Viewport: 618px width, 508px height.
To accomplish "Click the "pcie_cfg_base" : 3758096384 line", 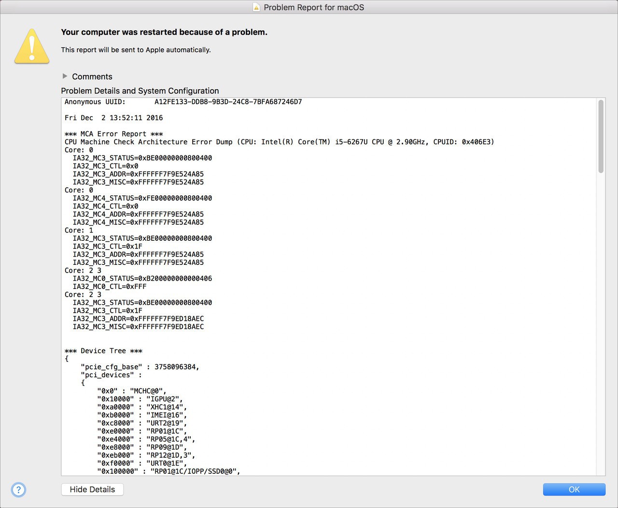I will 140,367.
